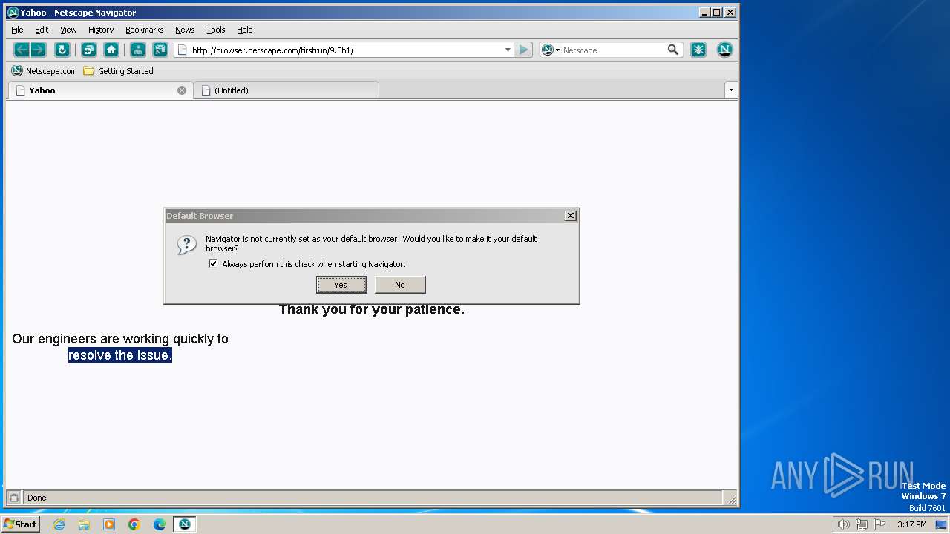Uncheck 'Always perform this check' checkbox
Screen dimensions: 950x534
point(213,263)
